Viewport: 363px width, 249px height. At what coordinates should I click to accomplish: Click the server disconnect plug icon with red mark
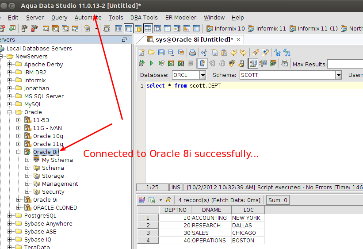tap(34, 29)
